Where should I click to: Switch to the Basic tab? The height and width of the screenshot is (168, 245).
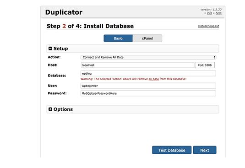pyautogui.click(x=118, y=38)
